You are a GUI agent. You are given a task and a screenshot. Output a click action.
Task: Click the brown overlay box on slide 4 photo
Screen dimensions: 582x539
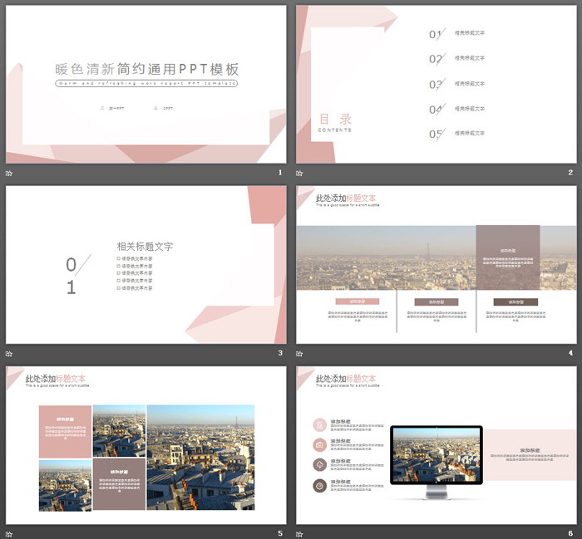click(x=507, y=257)
